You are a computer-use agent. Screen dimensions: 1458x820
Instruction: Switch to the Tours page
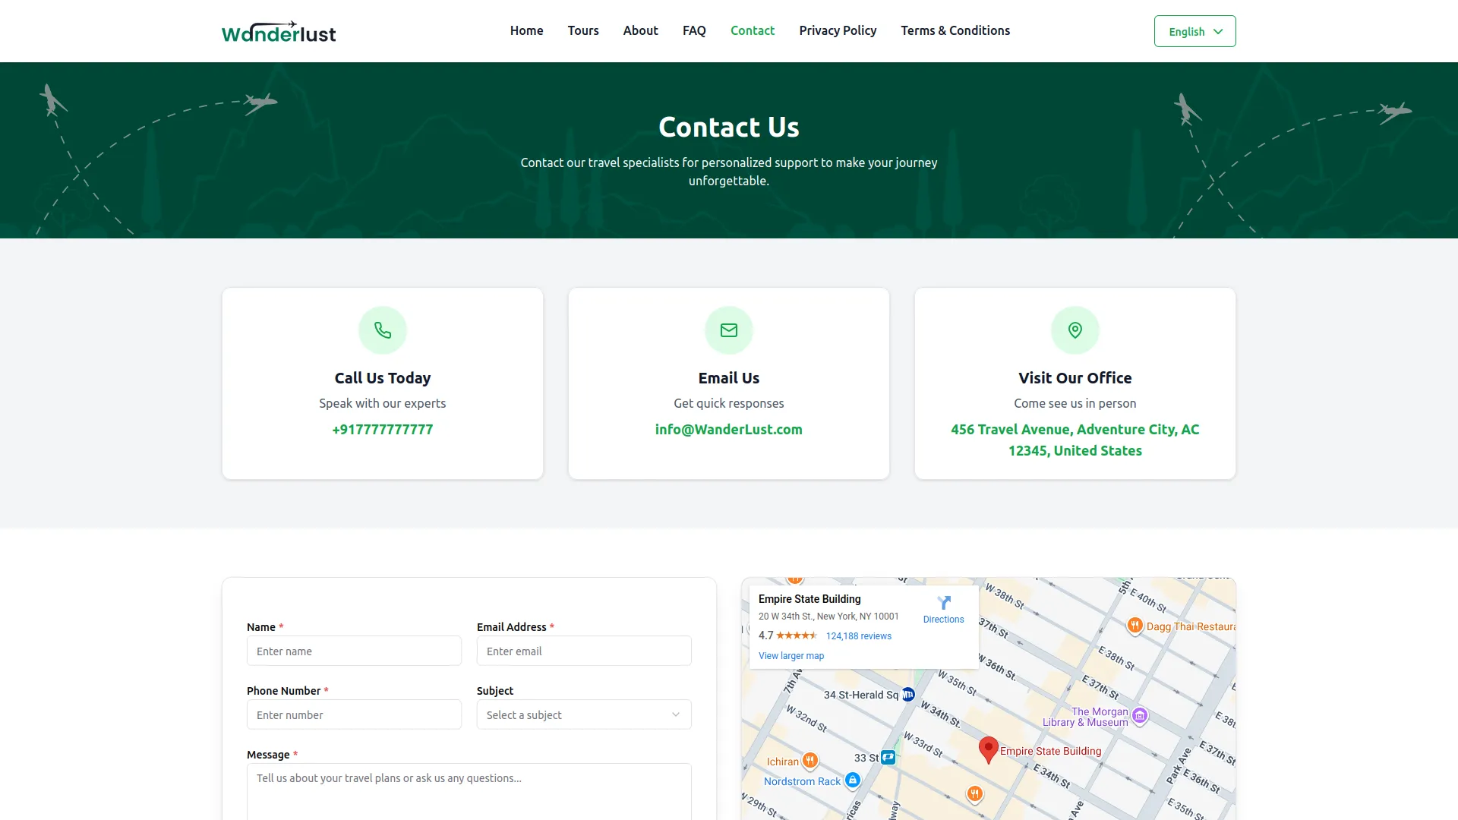(582, 30)
